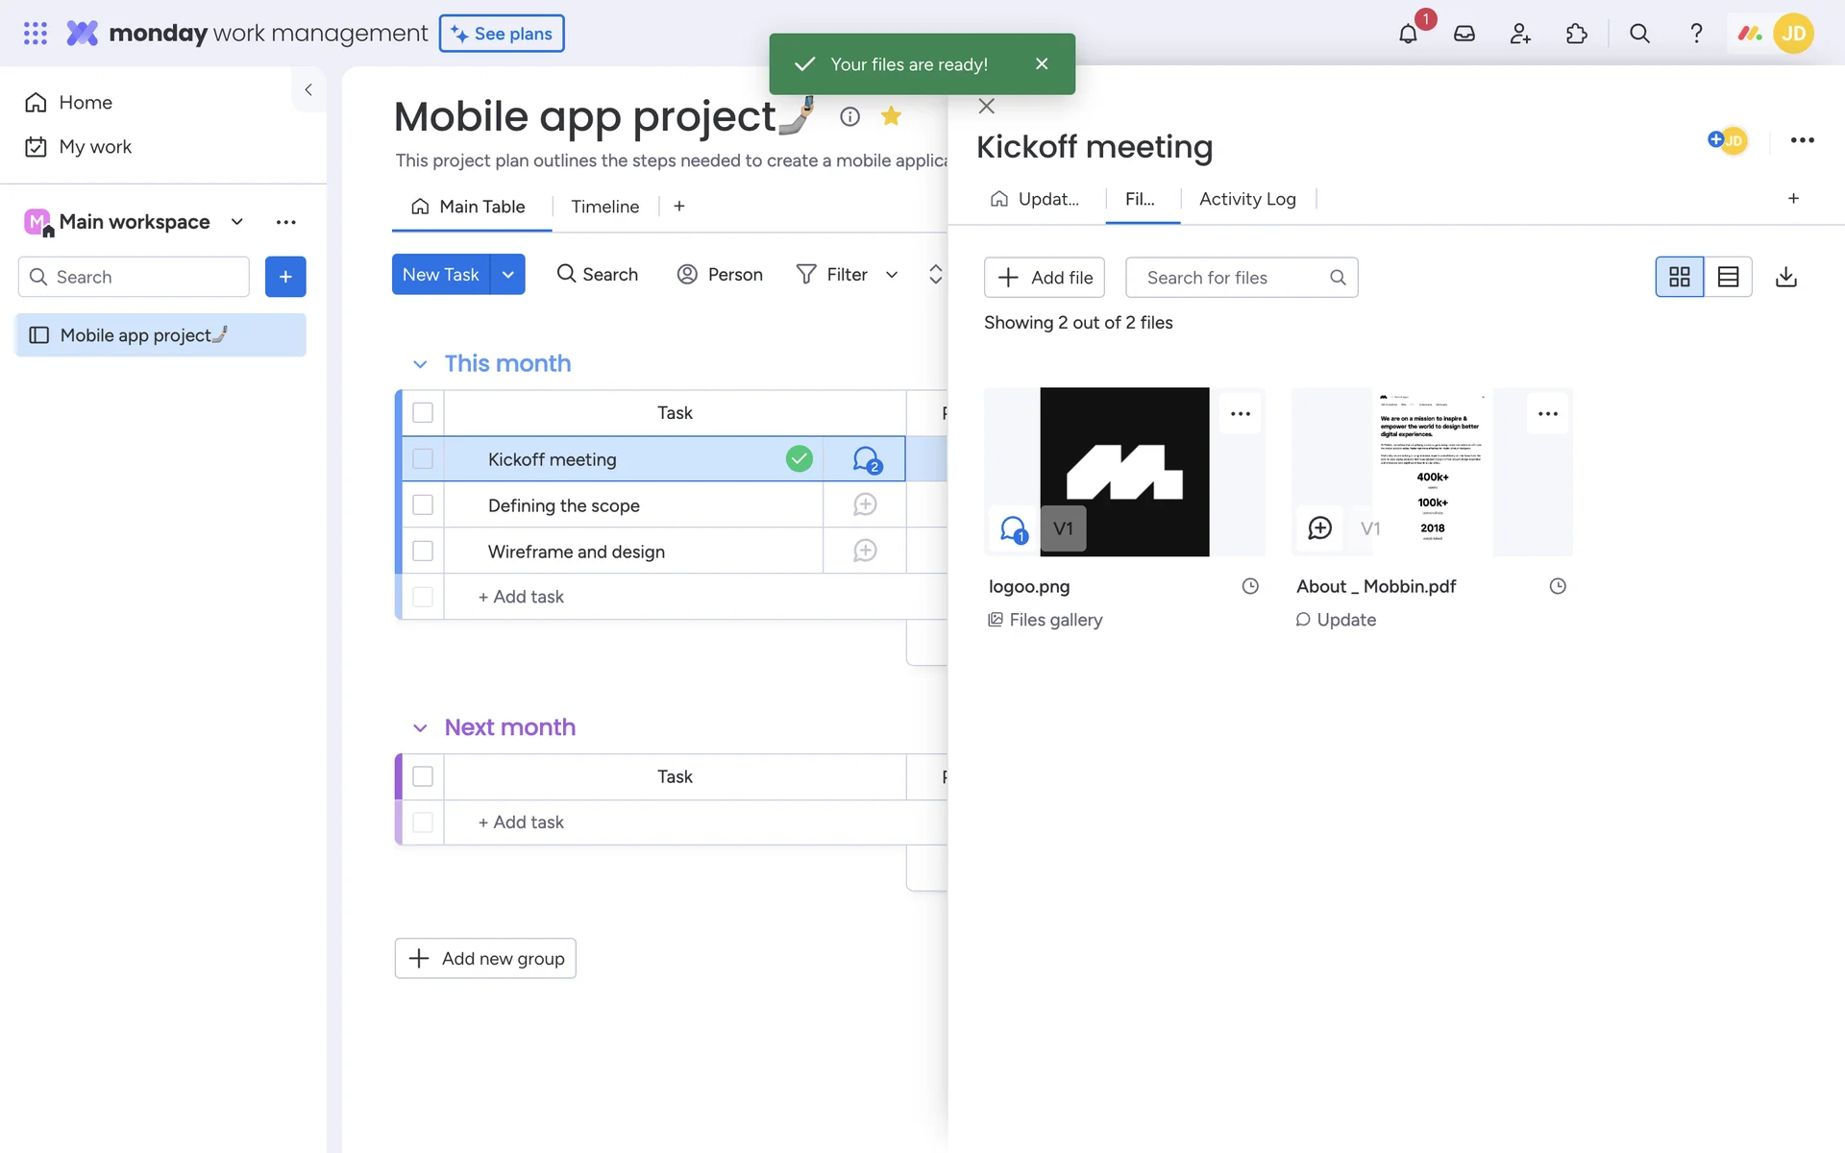Switch to the Timeline tab
This screenshot has height=1153, width=1845.
pyautogui.click(x=604, y=207)
